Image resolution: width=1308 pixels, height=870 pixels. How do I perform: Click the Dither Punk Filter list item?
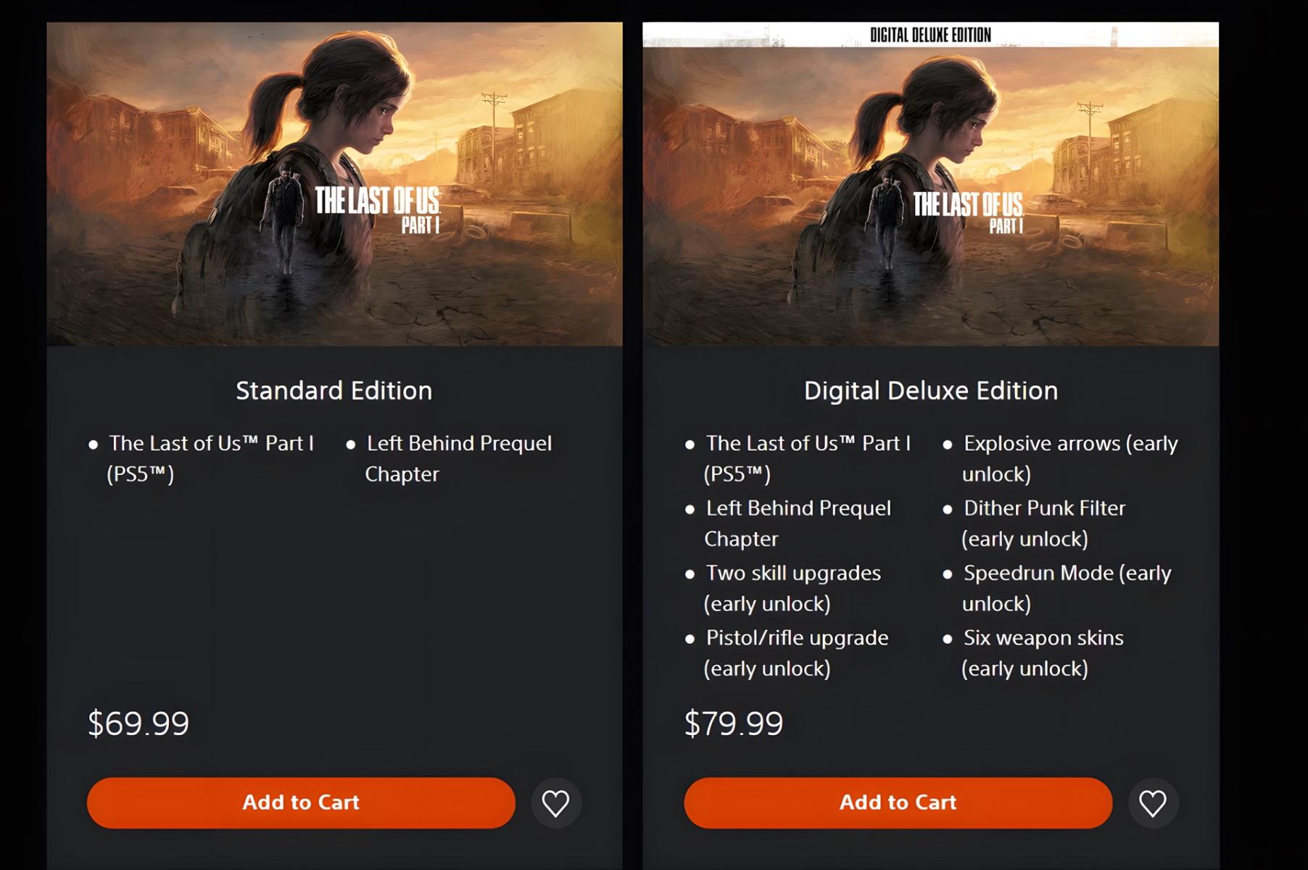click(1043, 523)
